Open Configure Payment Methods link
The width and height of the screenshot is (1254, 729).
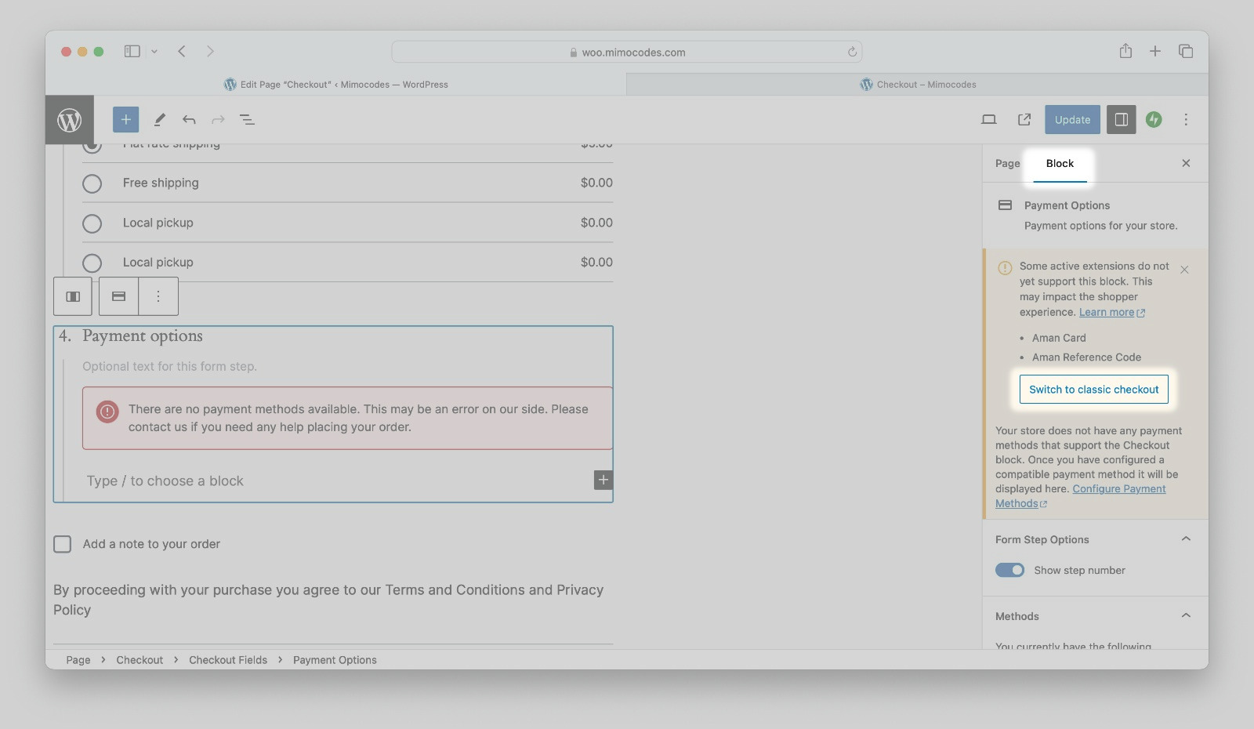(1118, 489)
